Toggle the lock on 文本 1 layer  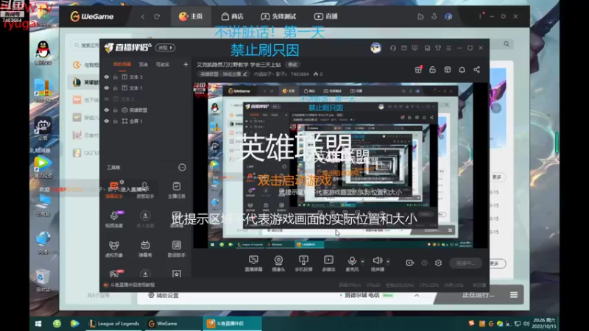click(116, 88)
